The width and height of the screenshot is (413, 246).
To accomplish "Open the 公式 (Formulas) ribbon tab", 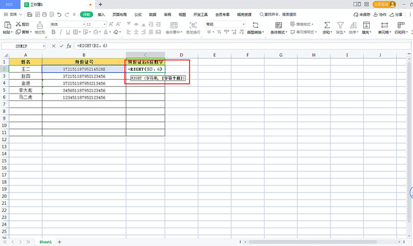I will (137, 14).
